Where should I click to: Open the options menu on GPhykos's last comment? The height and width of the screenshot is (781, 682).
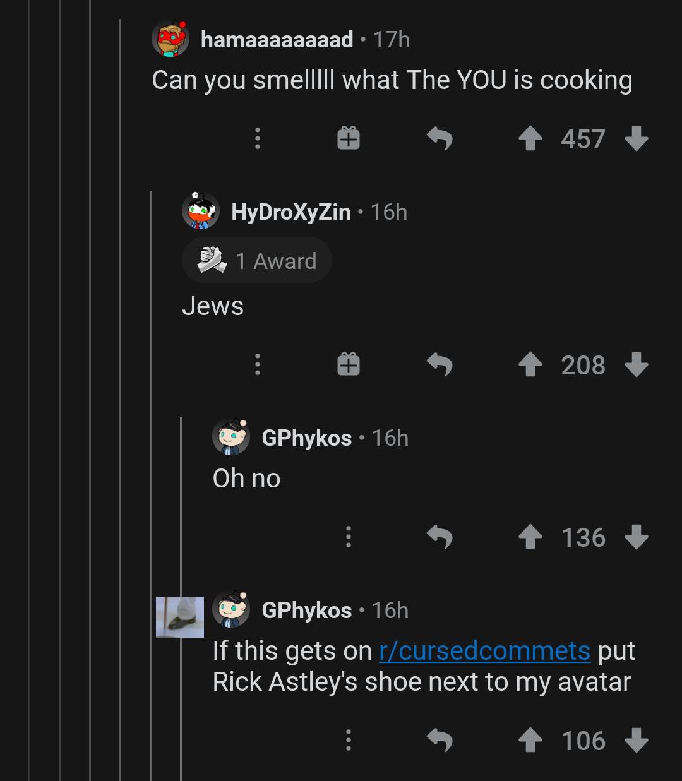[348, 740]
